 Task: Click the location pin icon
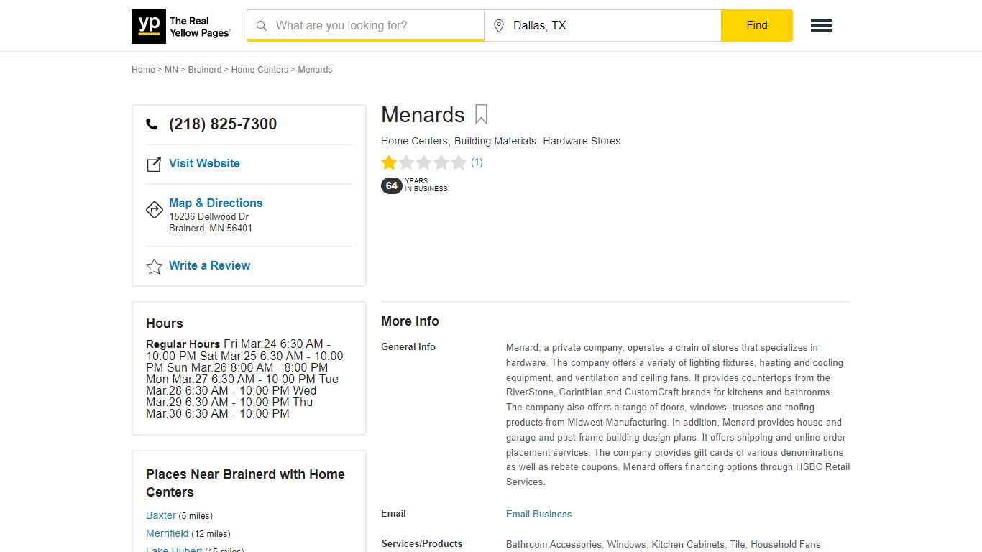click(x=499, y=26)
